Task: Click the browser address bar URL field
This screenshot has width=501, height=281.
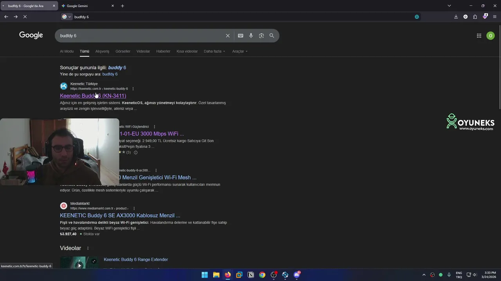Action: coord(243,17)
